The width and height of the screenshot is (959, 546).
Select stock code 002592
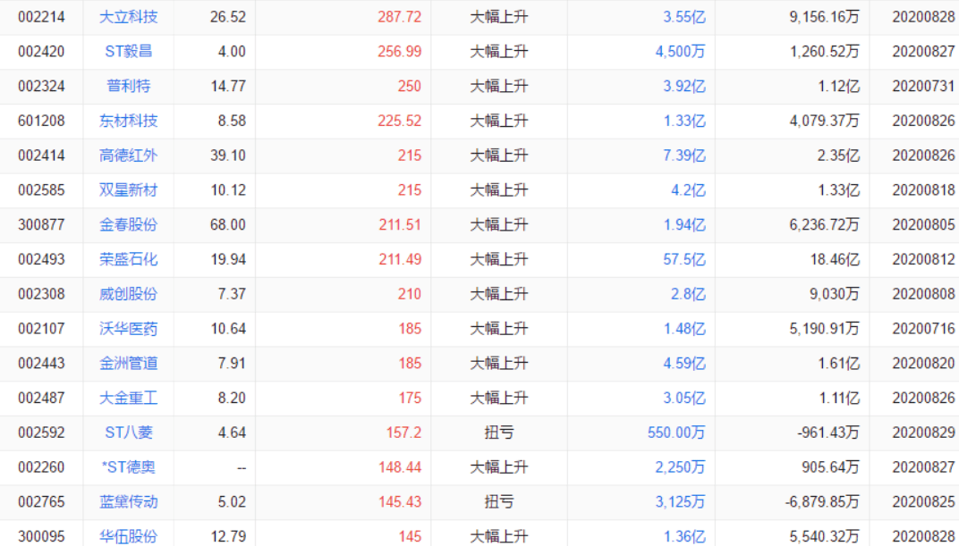click(41, 433)
